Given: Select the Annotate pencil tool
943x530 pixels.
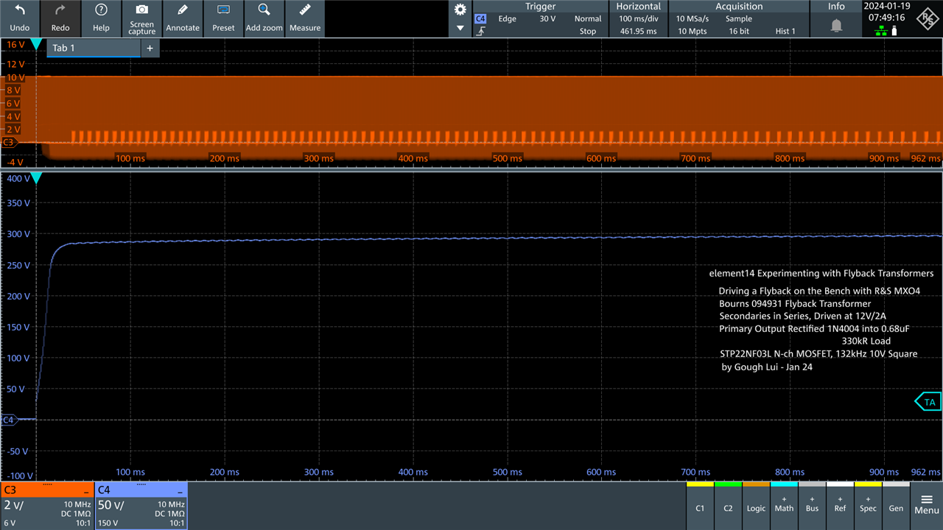Looking at the screenshot, I should tap(183, 18).
